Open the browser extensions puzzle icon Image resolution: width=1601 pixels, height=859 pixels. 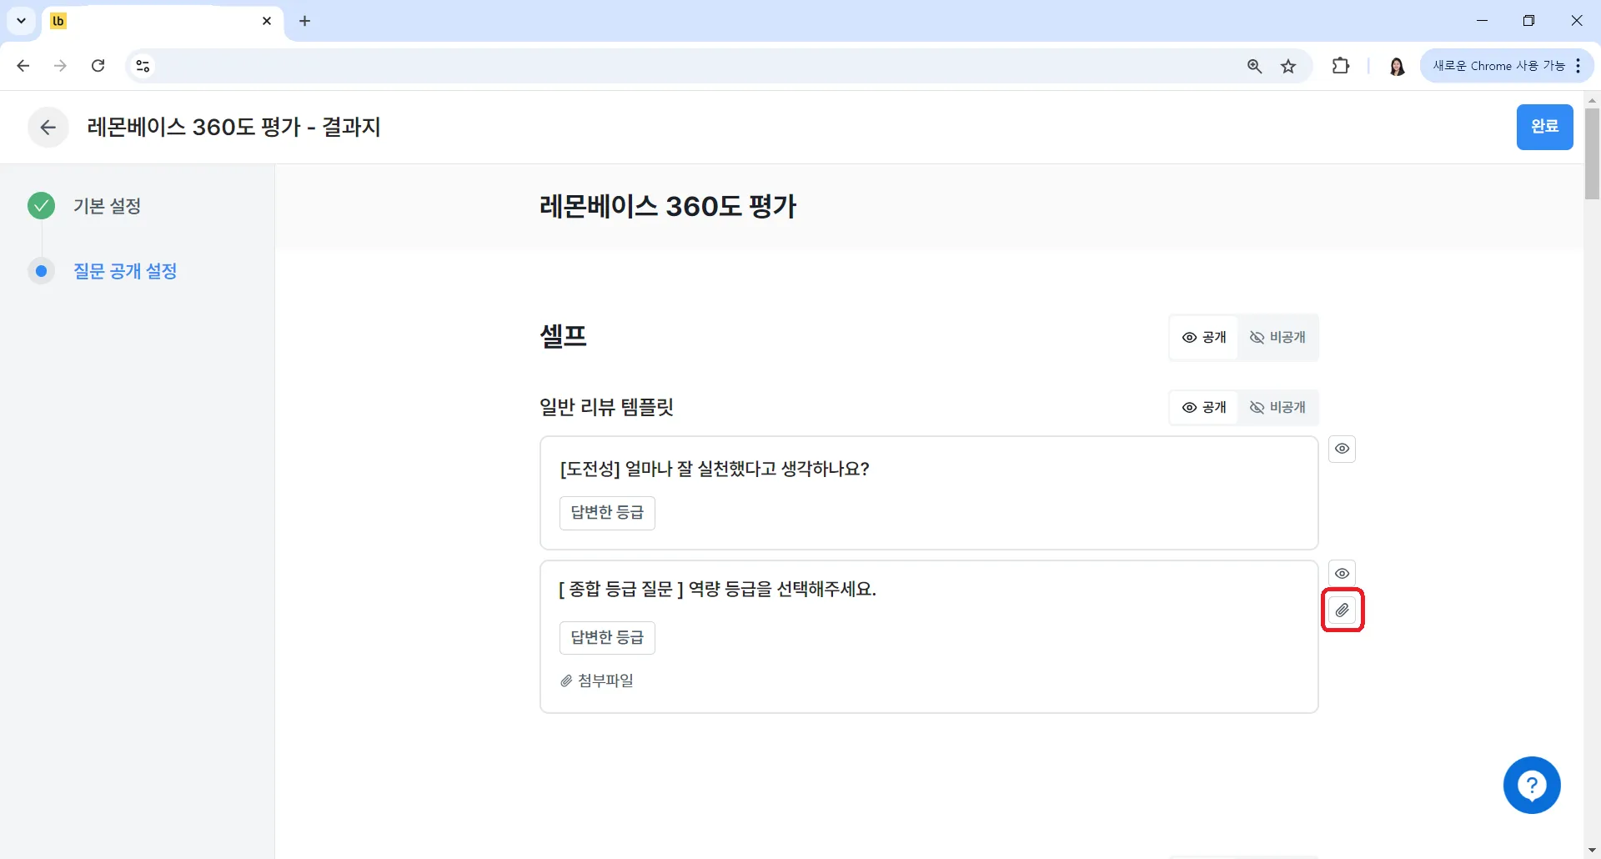click(1341, 66)
